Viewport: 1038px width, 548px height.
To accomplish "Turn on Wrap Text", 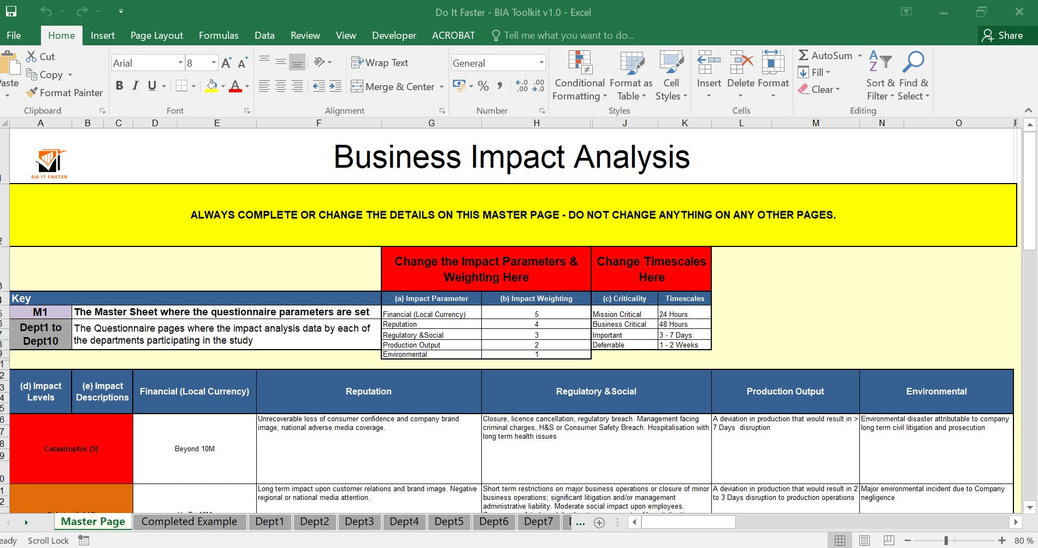I will click(380, 62).
